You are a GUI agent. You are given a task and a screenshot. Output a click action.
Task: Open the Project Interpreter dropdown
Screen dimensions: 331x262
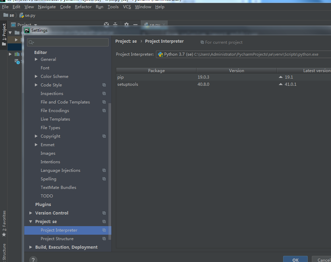point(243,54)
